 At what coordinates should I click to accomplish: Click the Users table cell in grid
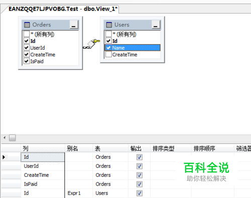[x=110, y=193]
